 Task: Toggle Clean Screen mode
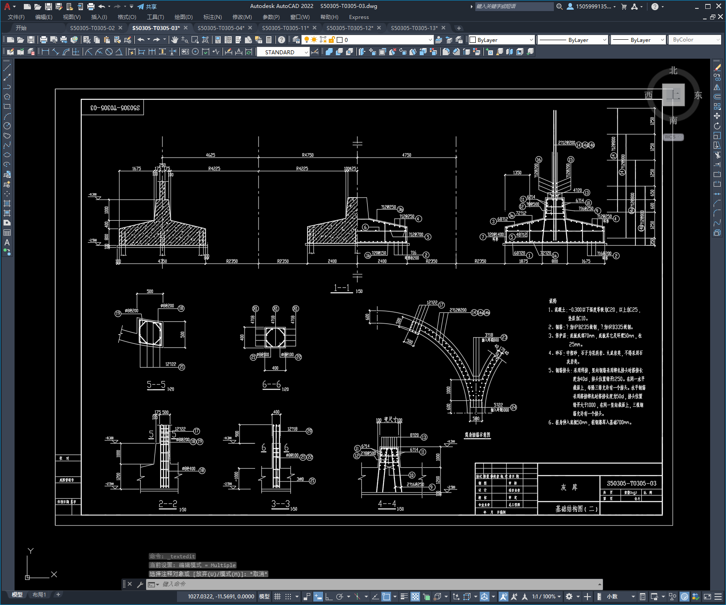[x=707, y=597]
